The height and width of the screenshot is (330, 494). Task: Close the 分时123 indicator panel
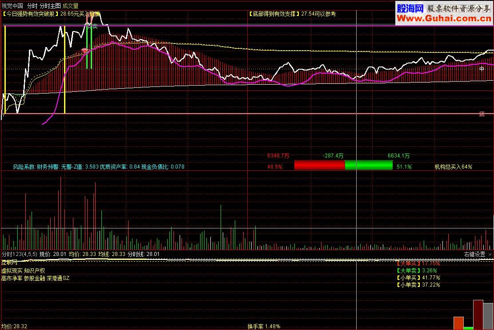[x=490, y=254]
